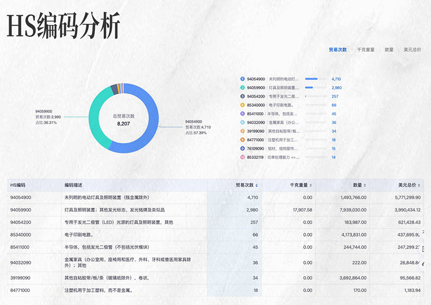Click chart label 占比:57.39%

[196, 133]
